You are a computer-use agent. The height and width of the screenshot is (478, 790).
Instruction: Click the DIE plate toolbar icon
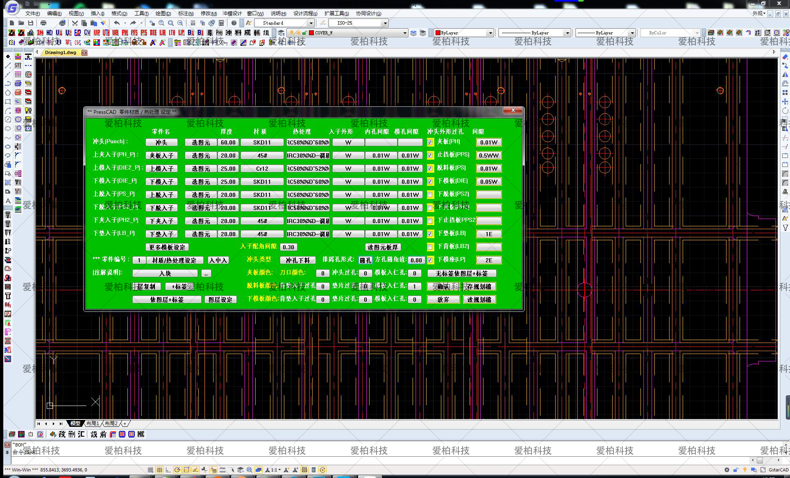pos(153,33)
